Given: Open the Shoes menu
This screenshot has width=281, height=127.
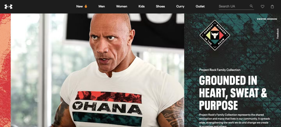Looking at the screenshot, I should click(160, 6).
